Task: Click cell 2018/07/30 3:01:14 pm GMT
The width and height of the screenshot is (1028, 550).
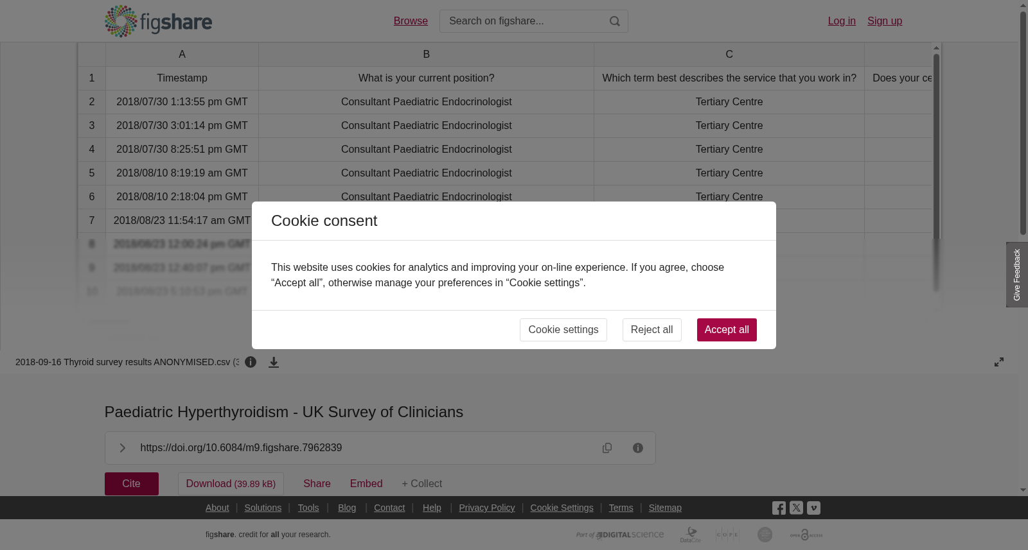Action: click(182, 126)
